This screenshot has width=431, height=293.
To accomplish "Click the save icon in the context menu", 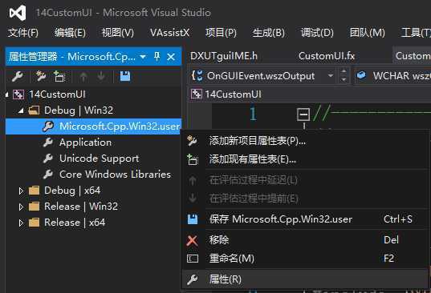I will [193, 219].
